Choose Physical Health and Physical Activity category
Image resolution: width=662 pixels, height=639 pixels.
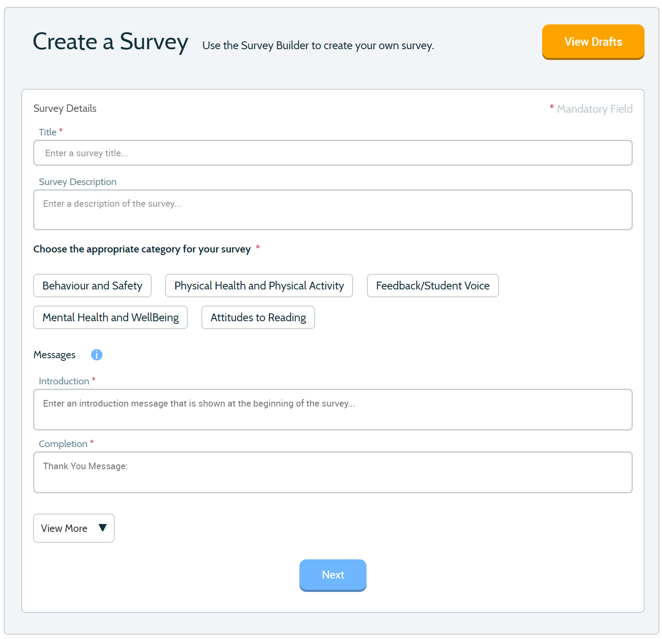(259, 286)
